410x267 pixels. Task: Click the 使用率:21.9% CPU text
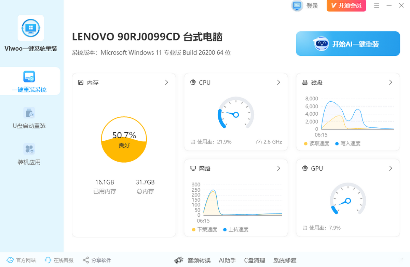[214, 142]
